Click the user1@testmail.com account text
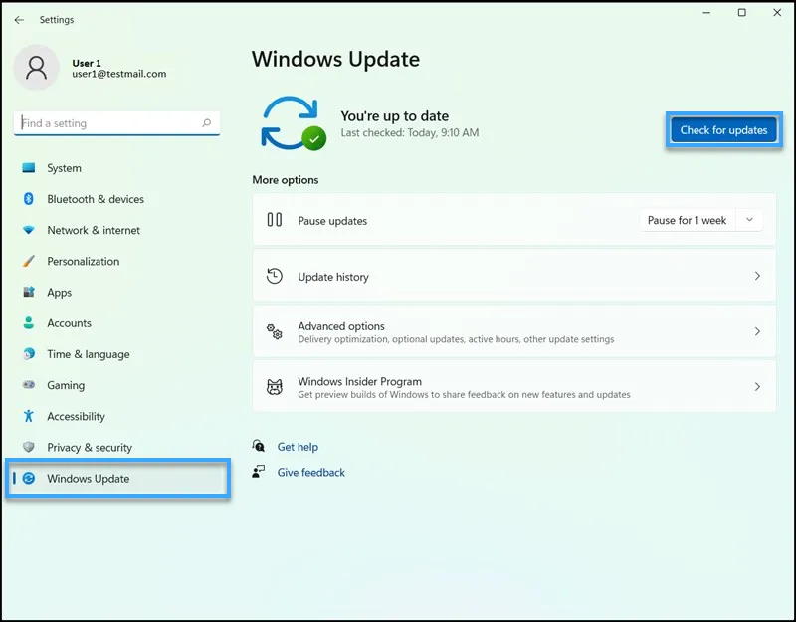 (118, 74)
